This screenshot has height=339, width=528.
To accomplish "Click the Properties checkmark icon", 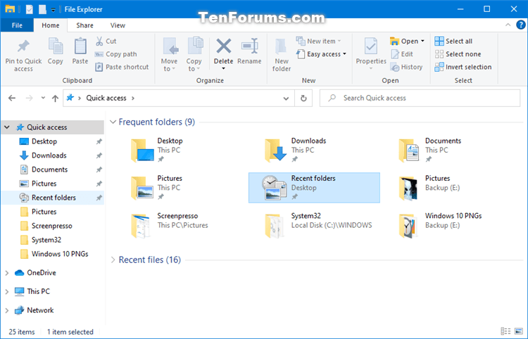I will tap(371, 46).
